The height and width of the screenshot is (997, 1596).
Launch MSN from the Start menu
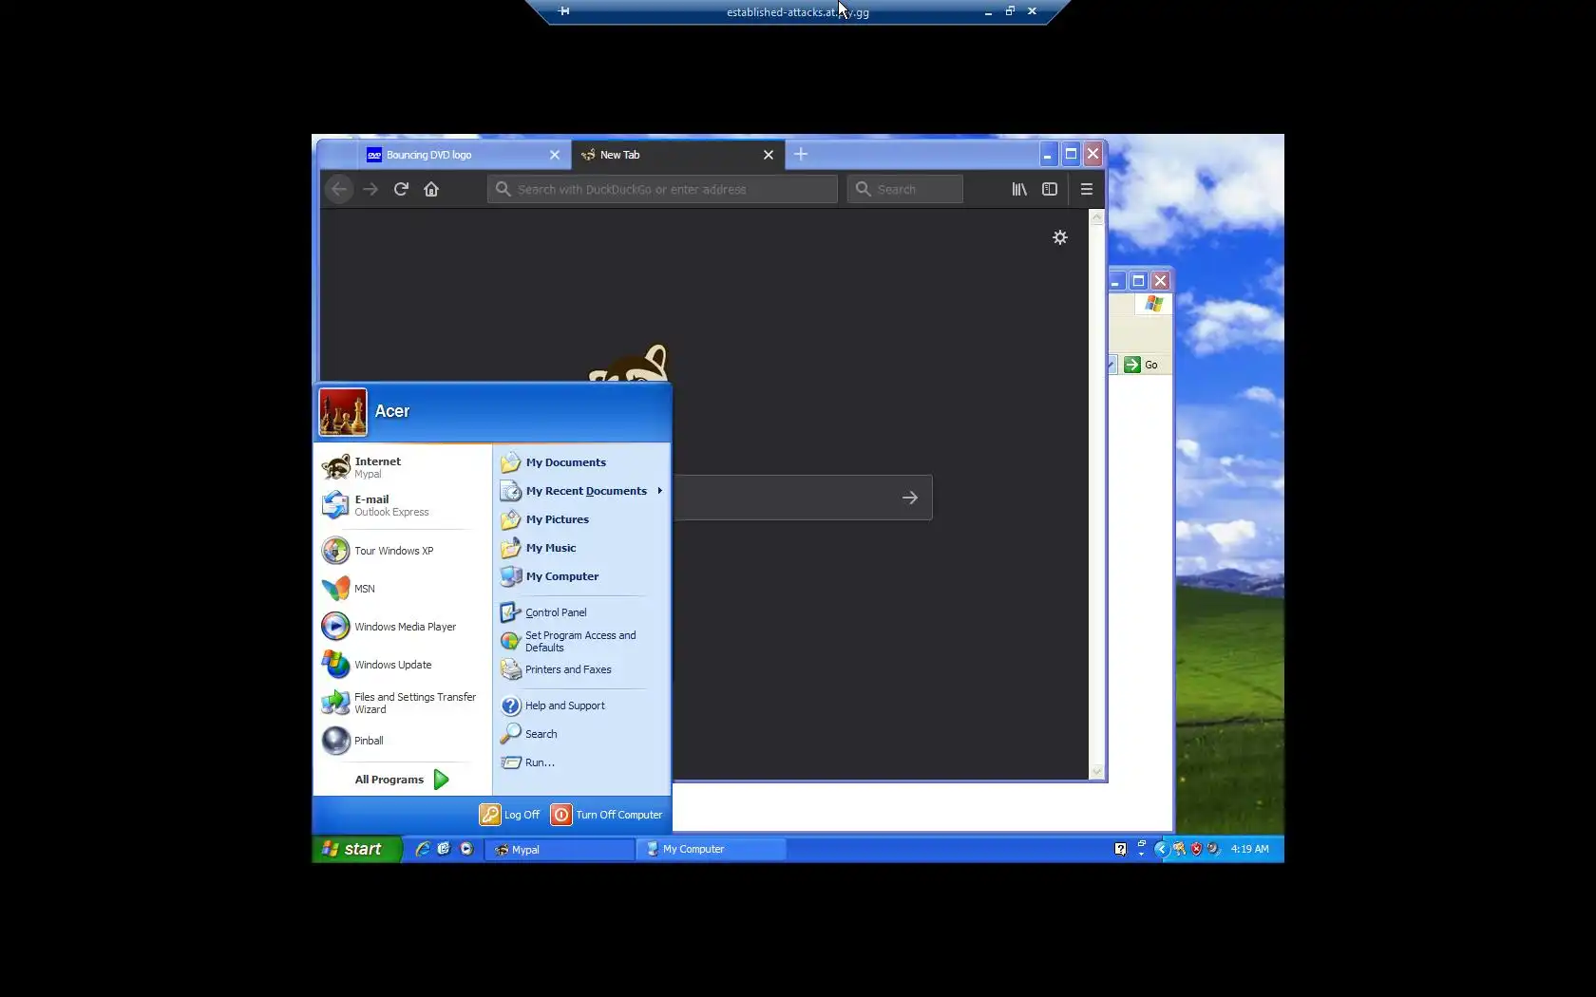point(403,589)
